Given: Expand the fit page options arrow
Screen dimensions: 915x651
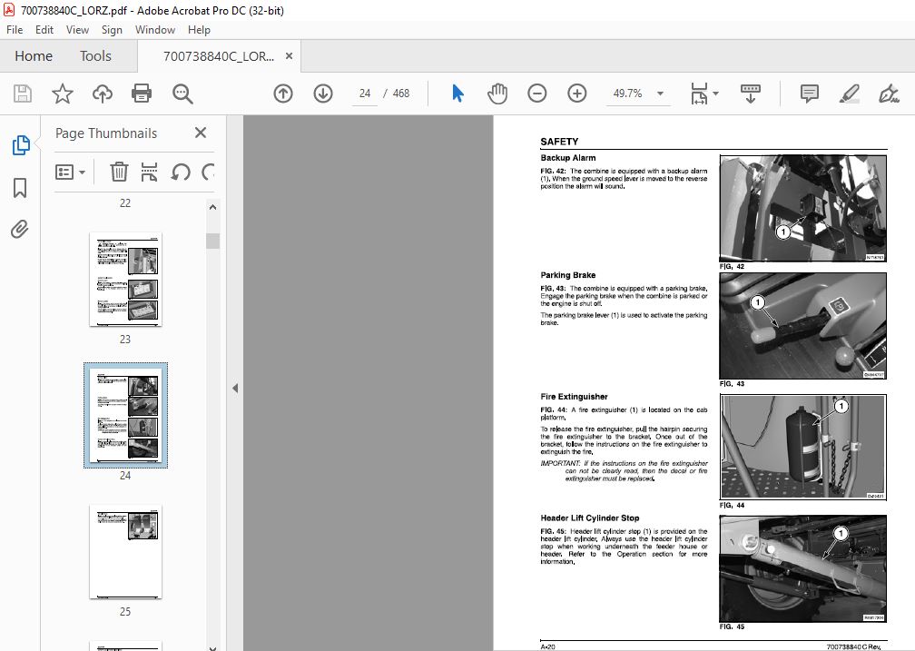Looking at the screenshot, I should point(716,94).
